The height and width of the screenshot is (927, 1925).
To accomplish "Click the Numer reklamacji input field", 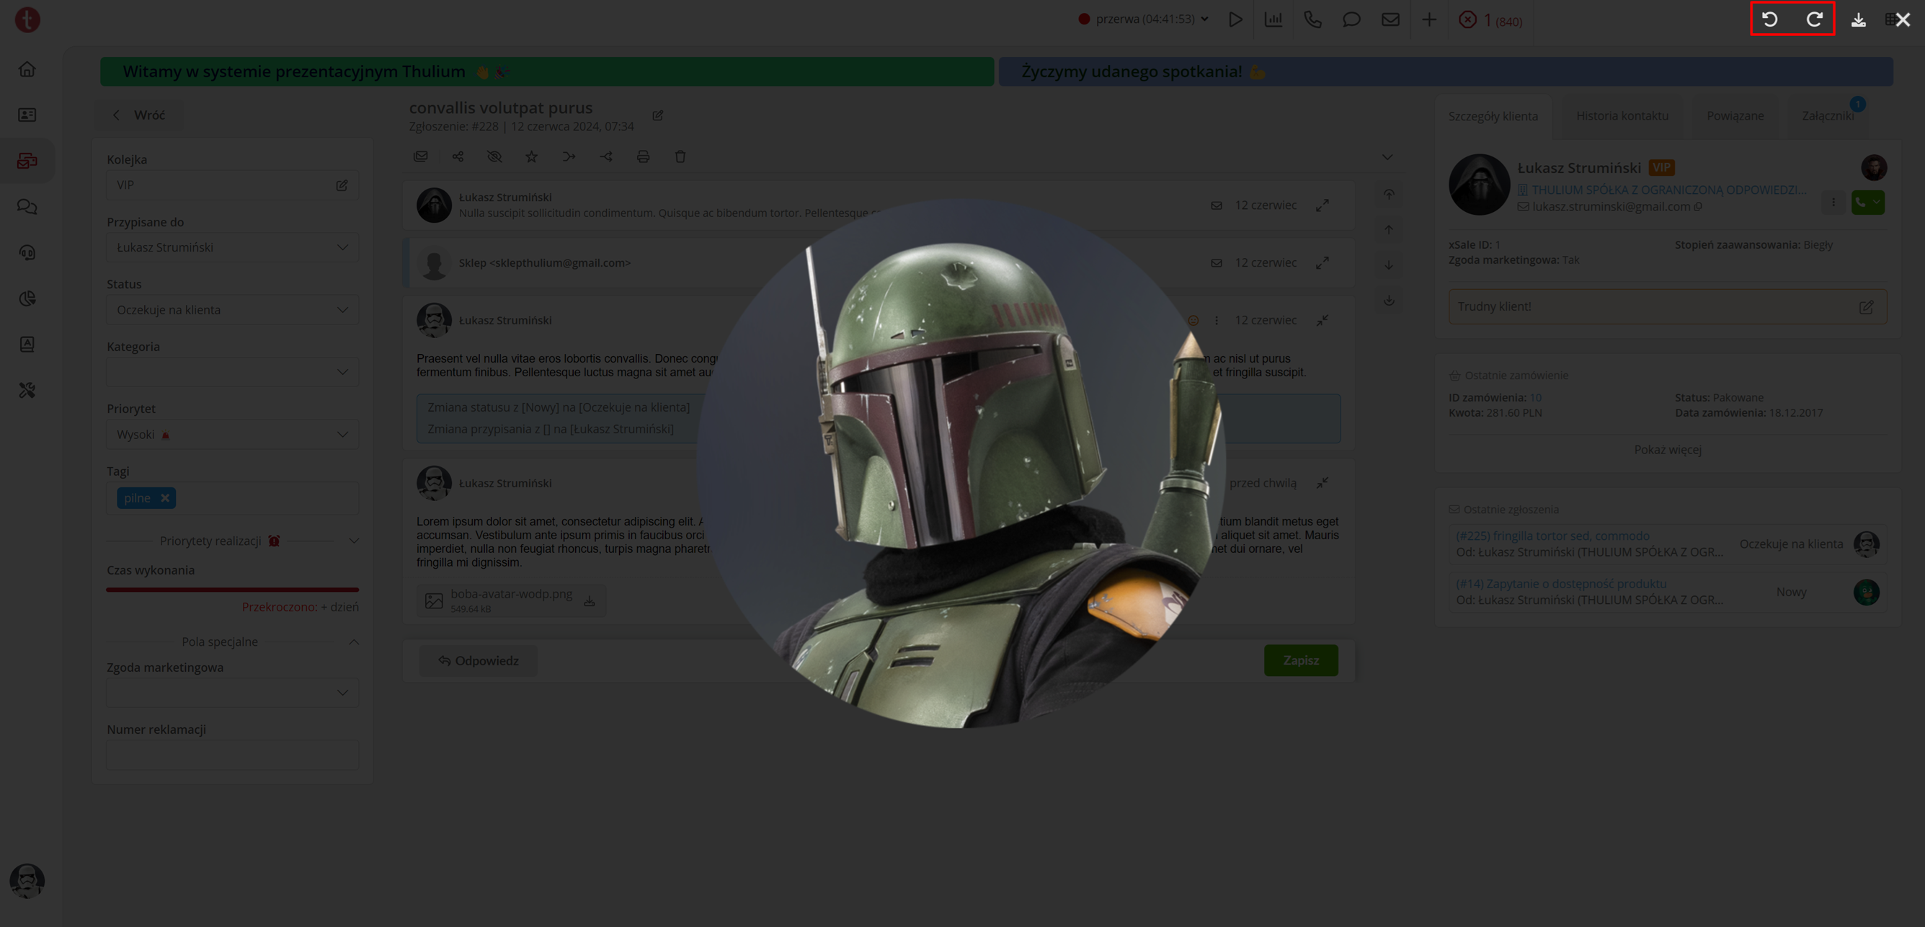I will coord(232,755).
